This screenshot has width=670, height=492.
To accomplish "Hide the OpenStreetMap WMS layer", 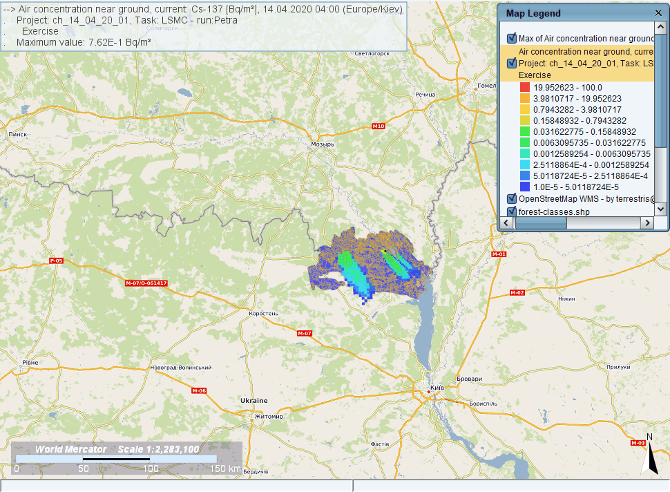I will [x=512, y=199].
